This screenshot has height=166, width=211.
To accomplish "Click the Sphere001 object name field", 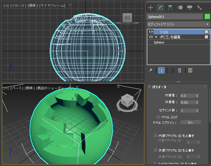I will tap(175, 17).
